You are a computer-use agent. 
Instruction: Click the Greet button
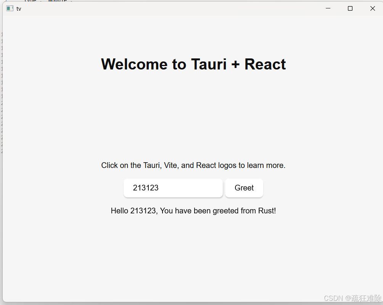[244, 188]
